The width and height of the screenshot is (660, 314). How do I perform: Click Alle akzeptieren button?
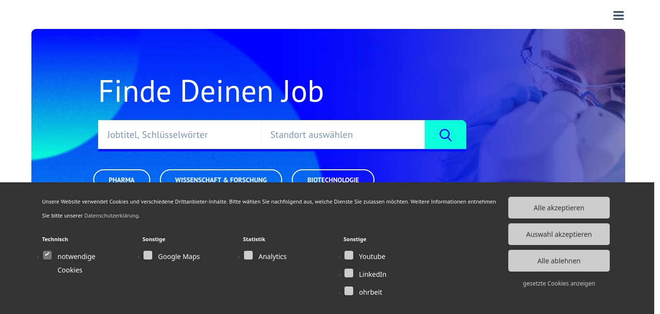(559, 208)
